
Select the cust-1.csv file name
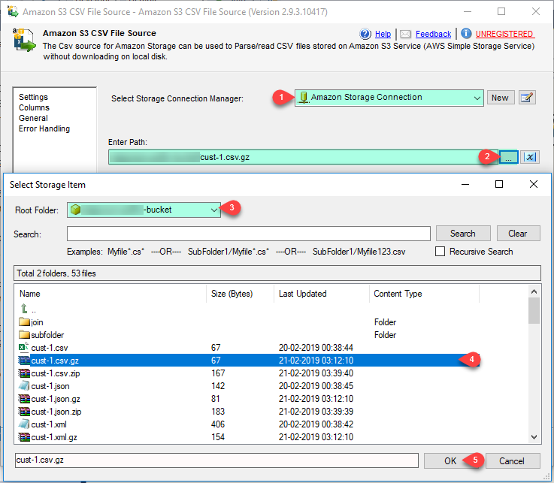[x=49, y=348]
